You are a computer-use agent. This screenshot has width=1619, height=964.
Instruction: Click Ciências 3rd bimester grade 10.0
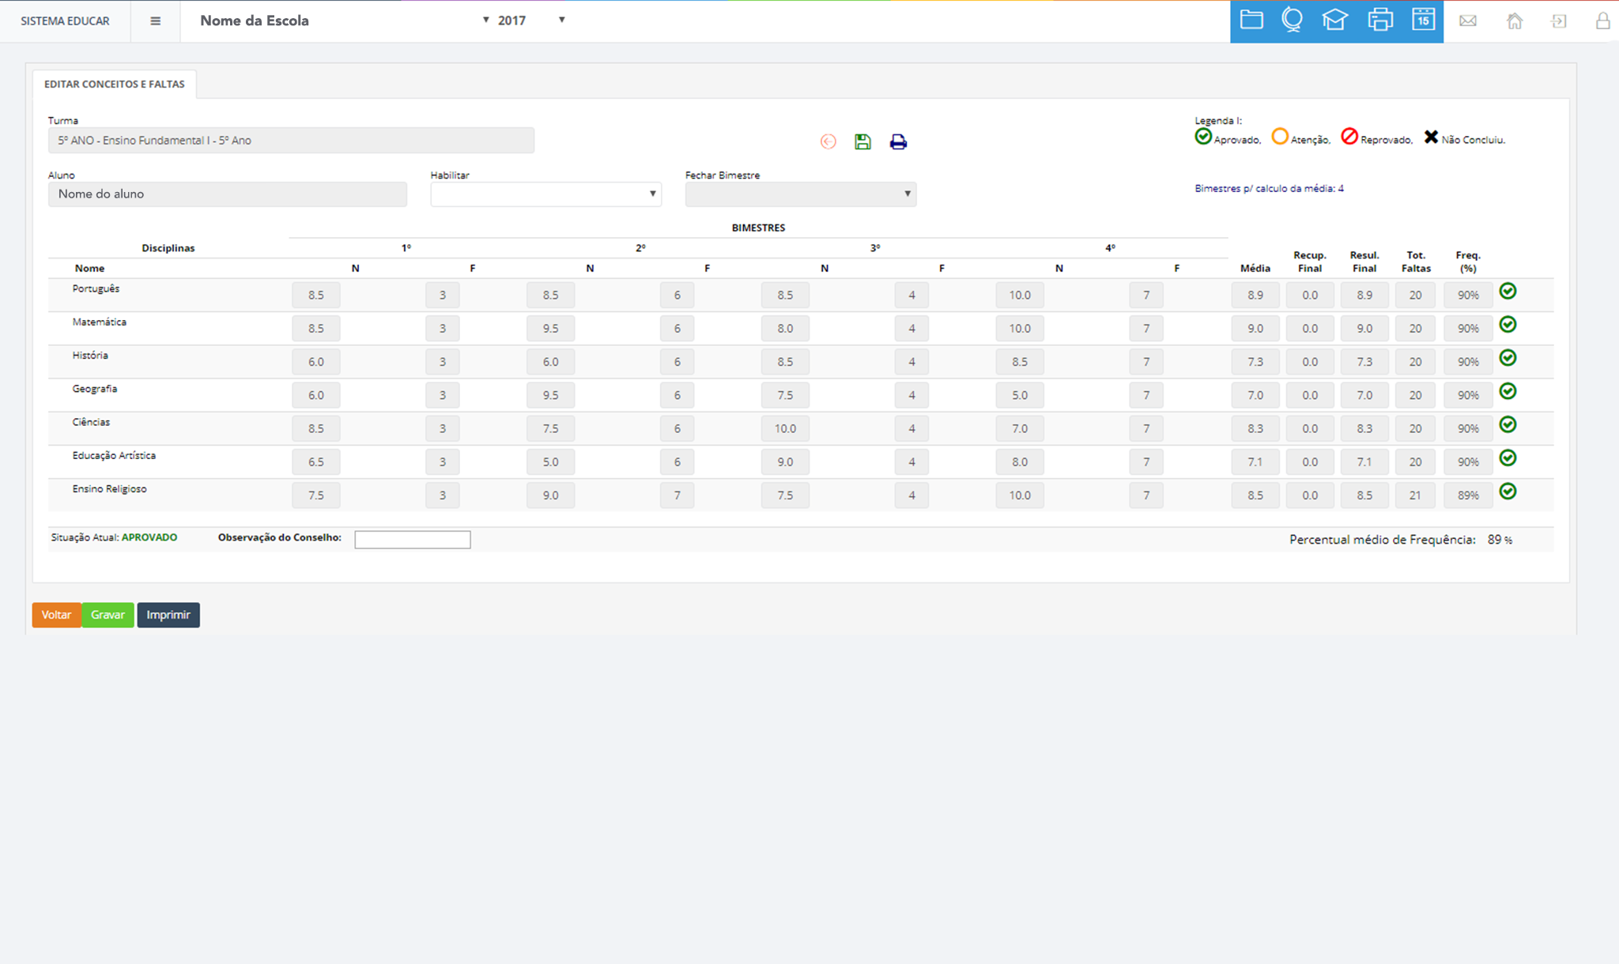(x=785, y=428)
